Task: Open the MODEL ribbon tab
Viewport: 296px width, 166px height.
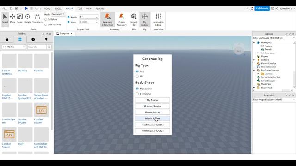Action: coord(58,9)
